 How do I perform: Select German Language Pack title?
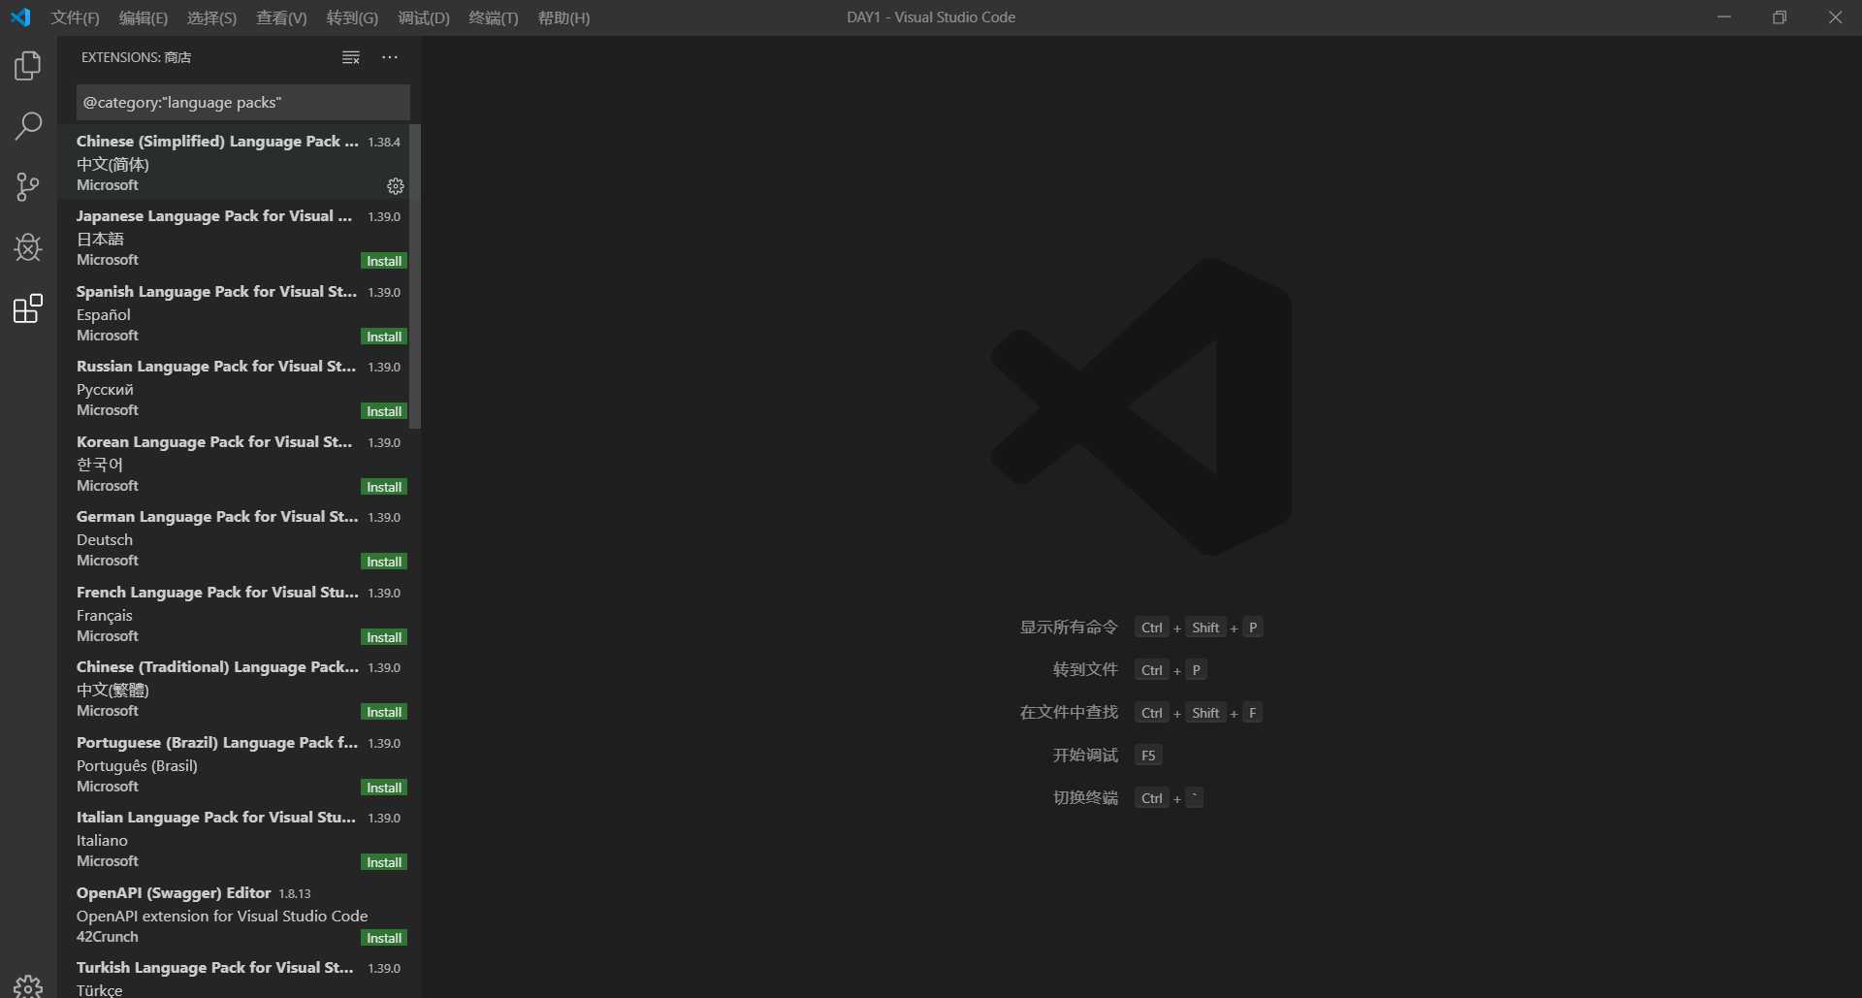click(217, 516)
